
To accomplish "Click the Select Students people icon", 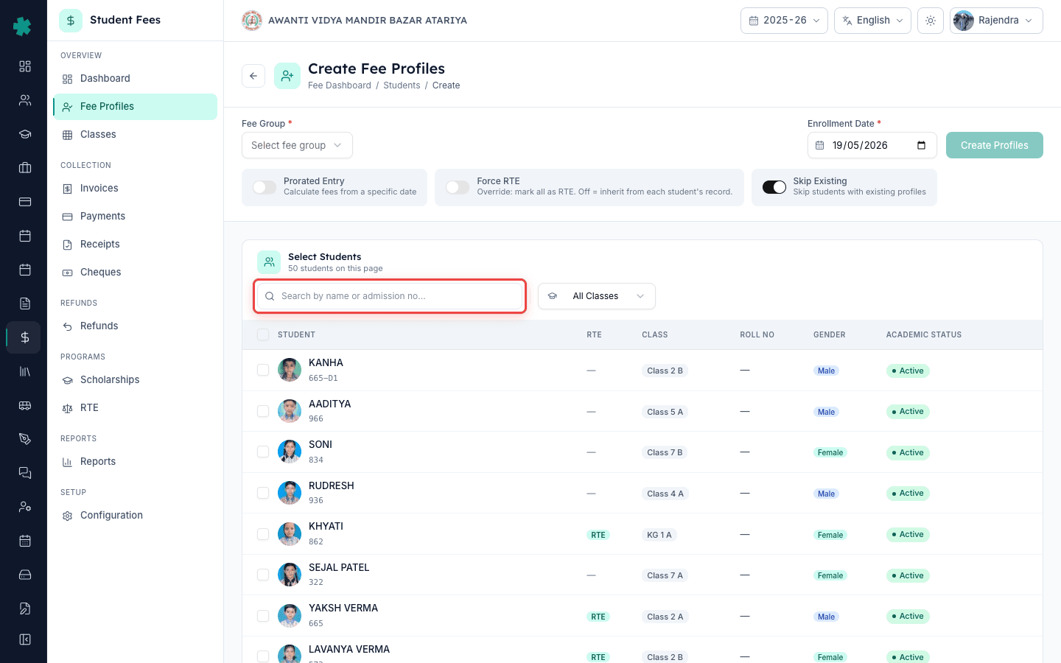I will pos(269,262).
